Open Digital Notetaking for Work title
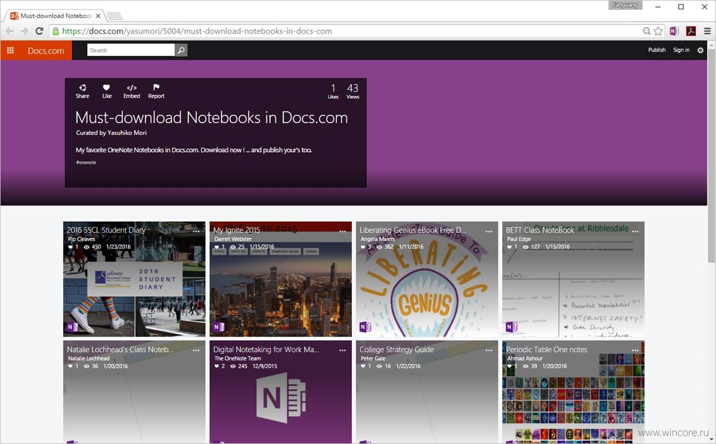Screen dimensions: 716x444 pos(266,349)
